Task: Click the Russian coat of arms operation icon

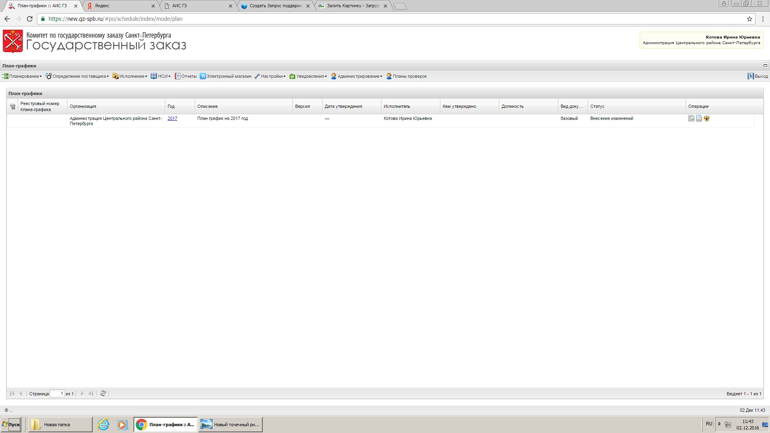Action: tap(707, 118)
